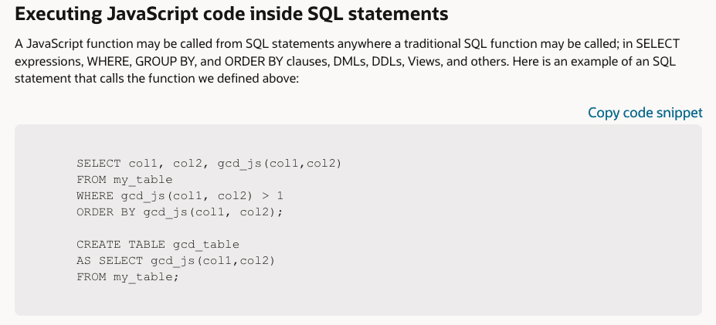Click the SELECT keyword starting the first code line
Screen dimensions: 716x325
coord(99,163)
